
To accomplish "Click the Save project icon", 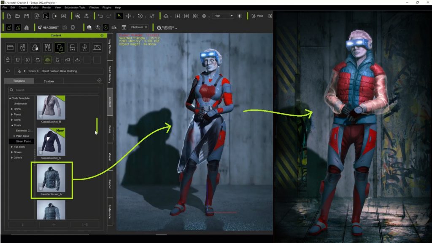I will pos(27,16).
